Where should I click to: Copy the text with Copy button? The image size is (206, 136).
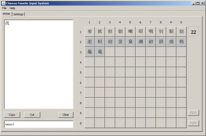point(12,115)
